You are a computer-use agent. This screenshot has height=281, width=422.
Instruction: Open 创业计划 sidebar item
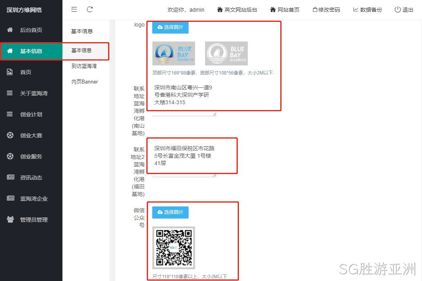31,114
